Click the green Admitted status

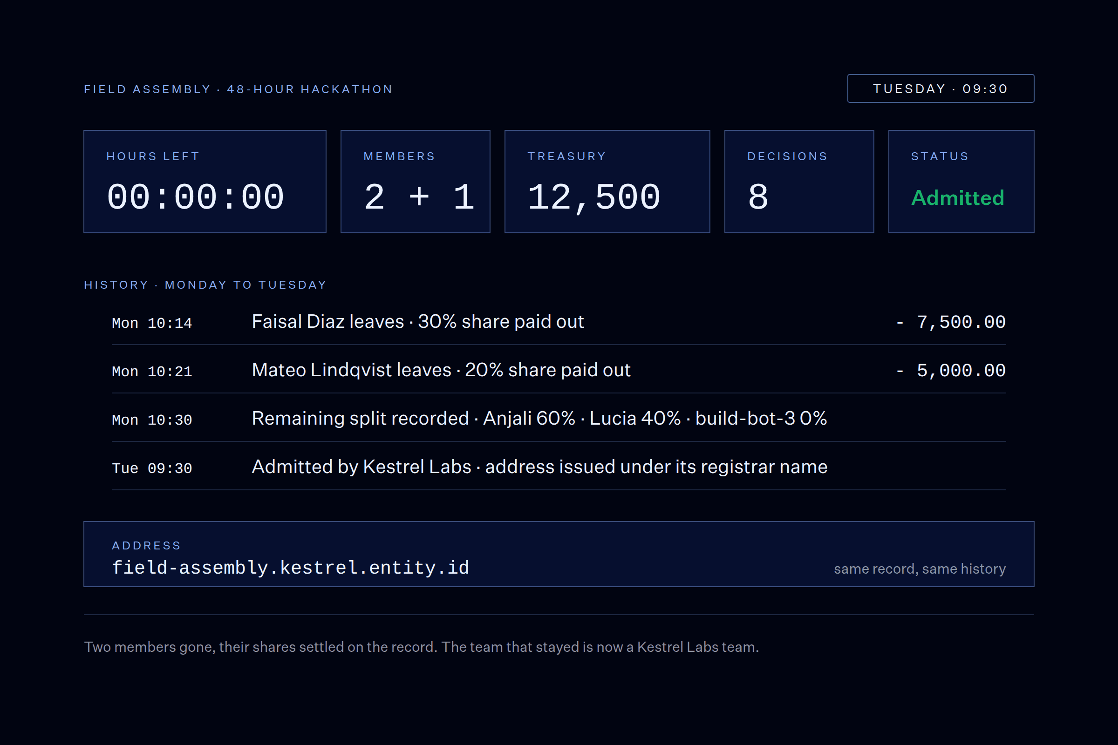[957, 197]
